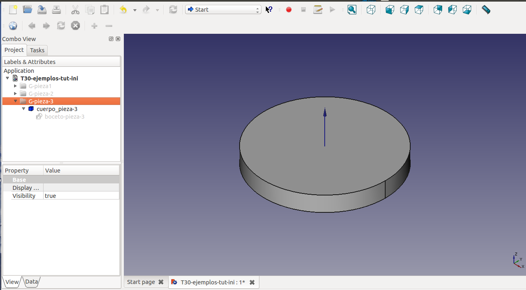Screen dimensions: 526x290
Task: Open the Data properties tab
Action: 31,282
